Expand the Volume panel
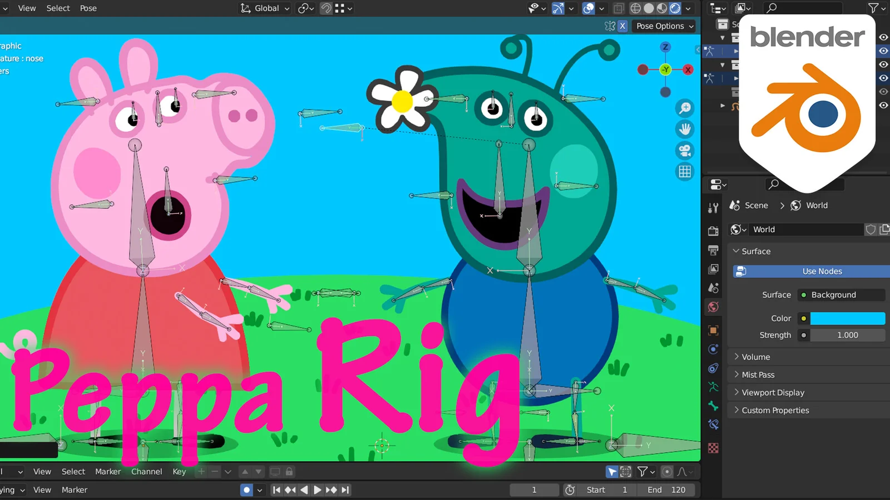 [x=755, y=357]
